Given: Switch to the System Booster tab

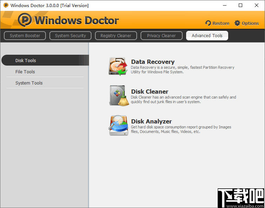Looking at the screenshot, I should coord(25,36).
